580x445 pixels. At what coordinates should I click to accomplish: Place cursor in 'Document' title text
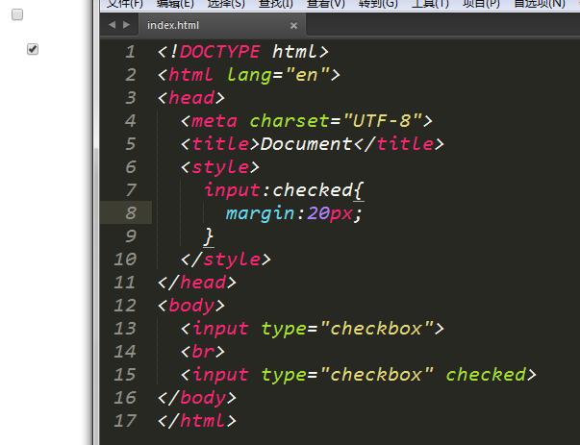point(306,143)
